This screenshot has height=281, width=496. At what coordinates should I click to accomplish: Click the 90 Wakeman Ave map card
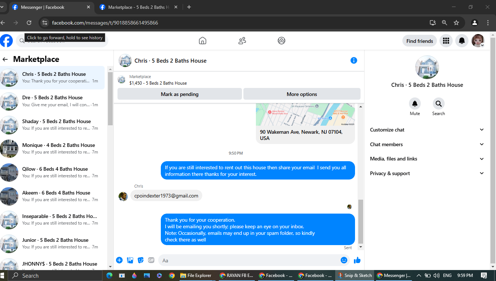click(x=305, y=123)
